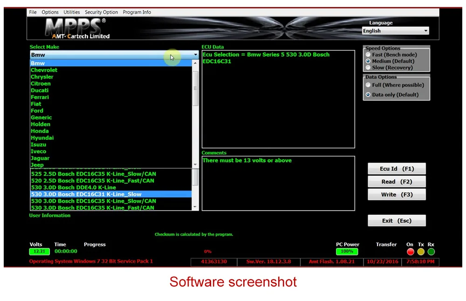Choose Chevrolet in the make list
Viewport: 466px width, 301px height.
(111, 70)
